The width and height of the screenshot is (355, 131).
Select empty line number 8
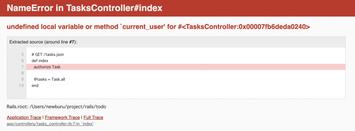(x=23, y=73)
